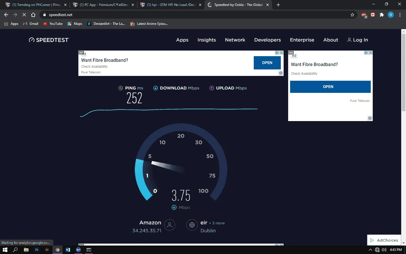Image resolution: width=406 pixels, height=254 pixels.
Task: Open a new browser tab
Action: click(x=278, y=5)
